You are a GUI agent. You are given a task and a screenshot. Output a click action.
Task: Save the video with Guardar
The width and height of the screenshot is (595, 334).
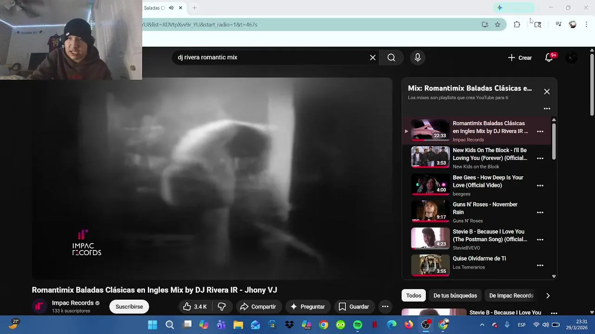point(354,307)
